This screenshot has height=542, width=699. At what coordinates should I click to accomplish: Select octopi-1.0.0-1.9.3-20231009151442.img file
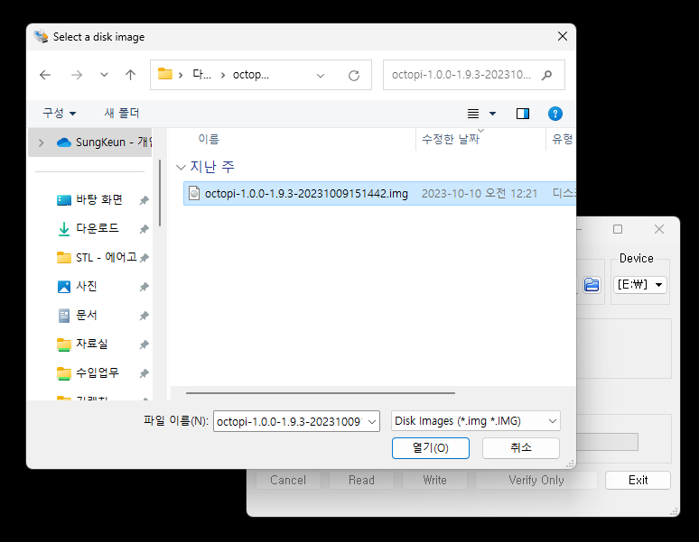(x=379, y=194)
